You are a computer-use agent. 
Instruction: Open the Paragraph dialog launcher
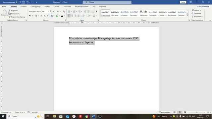tap(98, 20)
